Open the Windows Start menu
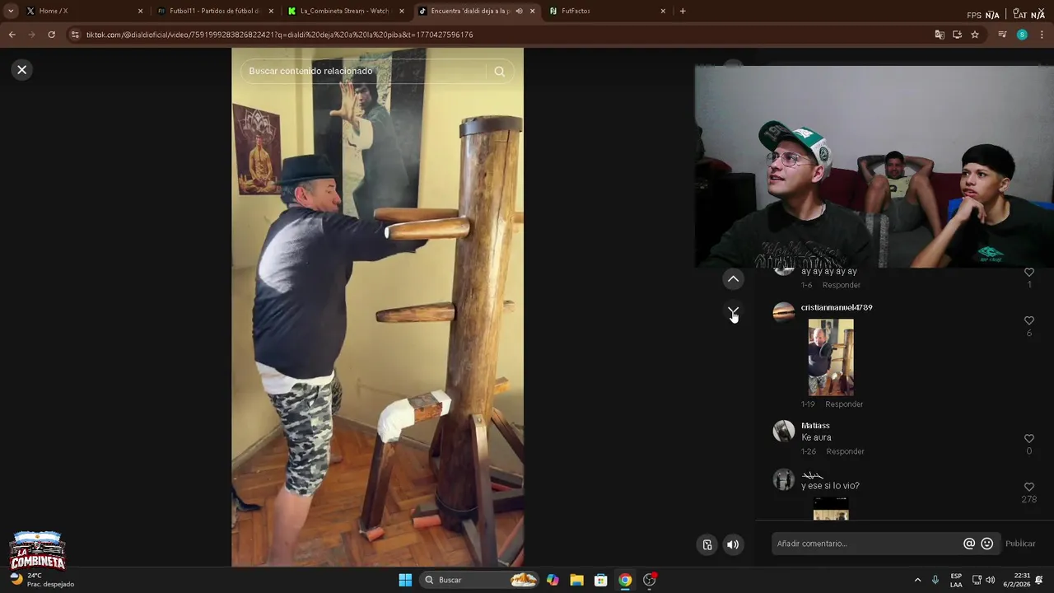1054x593 pixels. tap(405, 580)
